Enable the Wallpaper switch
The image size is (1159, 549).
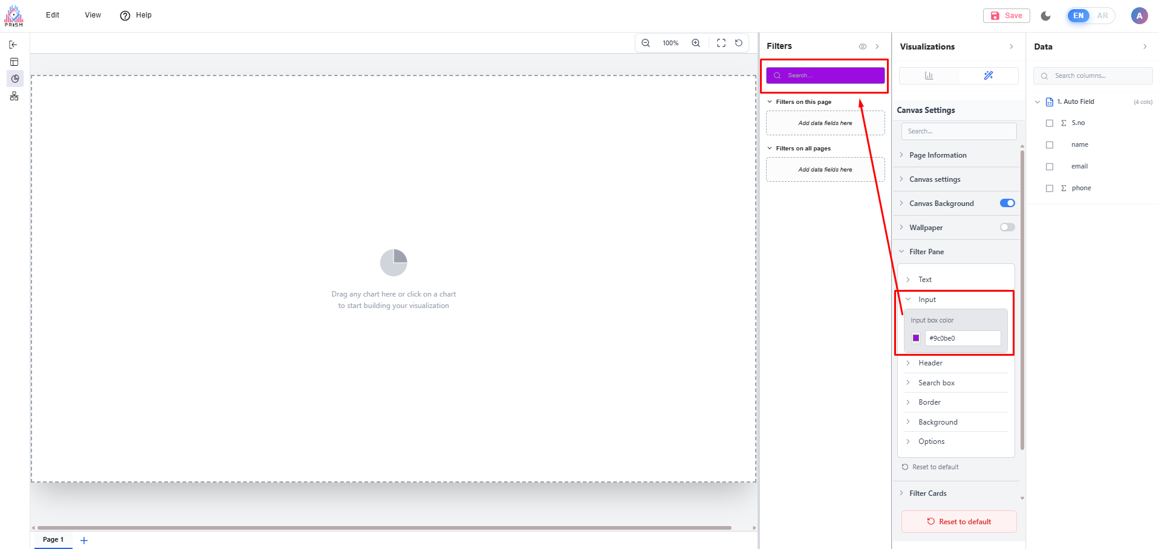coord(1007,228)
